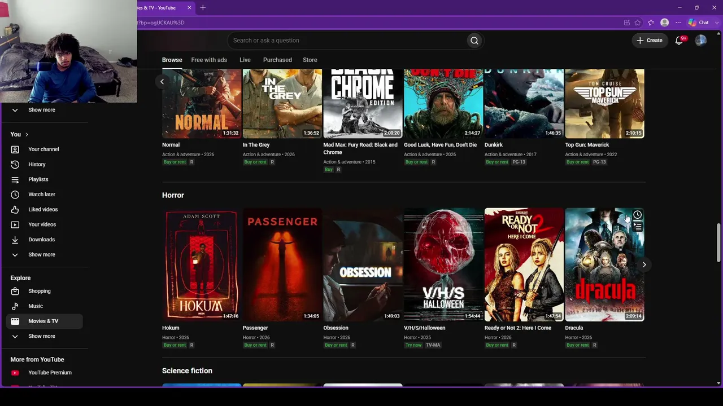Open Your videos sidebar icon
Viewport: 723px width, 406px height.
click(x=15, y=224)
